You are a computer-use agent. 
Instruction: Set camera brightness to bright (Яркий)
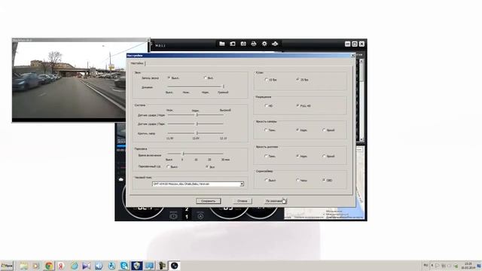coord(324,130)
